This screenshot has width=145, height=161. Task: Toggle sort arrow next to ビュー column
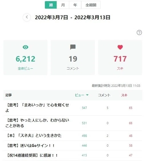coord(87,95)
